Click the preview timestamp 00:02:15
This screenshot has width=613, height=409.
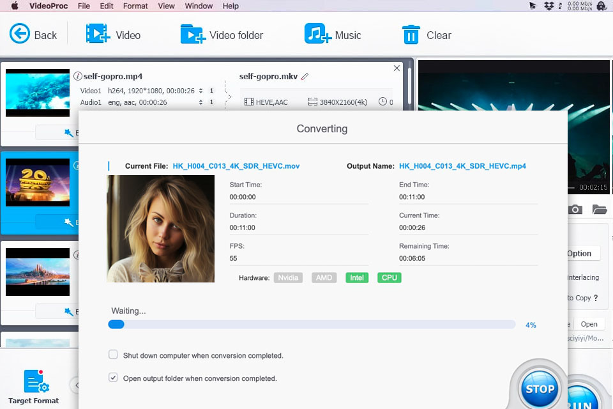(593, 187)
